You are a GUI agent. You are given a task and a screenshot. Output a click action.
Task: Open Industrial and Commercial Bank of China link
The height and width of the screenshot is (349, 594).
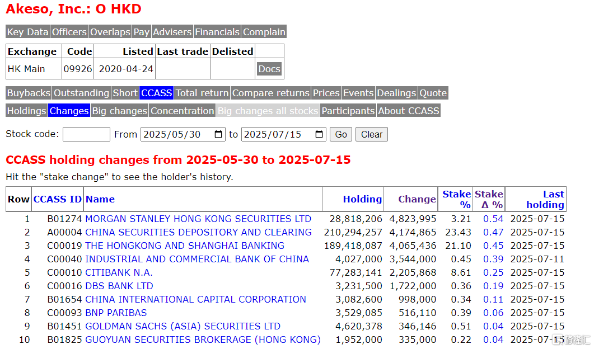(197, 259)
